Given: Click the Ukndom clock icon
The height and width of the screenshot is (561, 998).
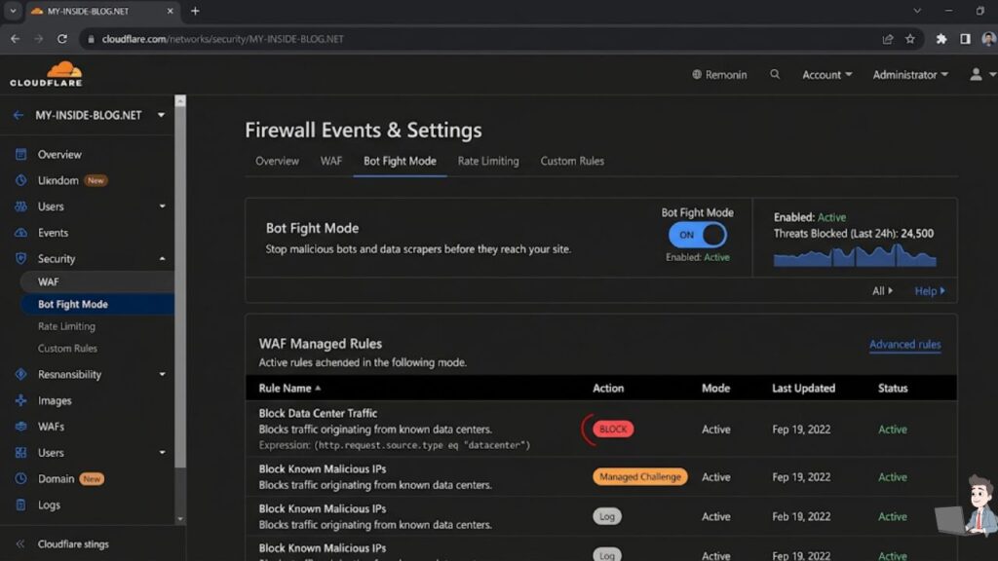Looking at the screenshot, I should tap(21, 180).
